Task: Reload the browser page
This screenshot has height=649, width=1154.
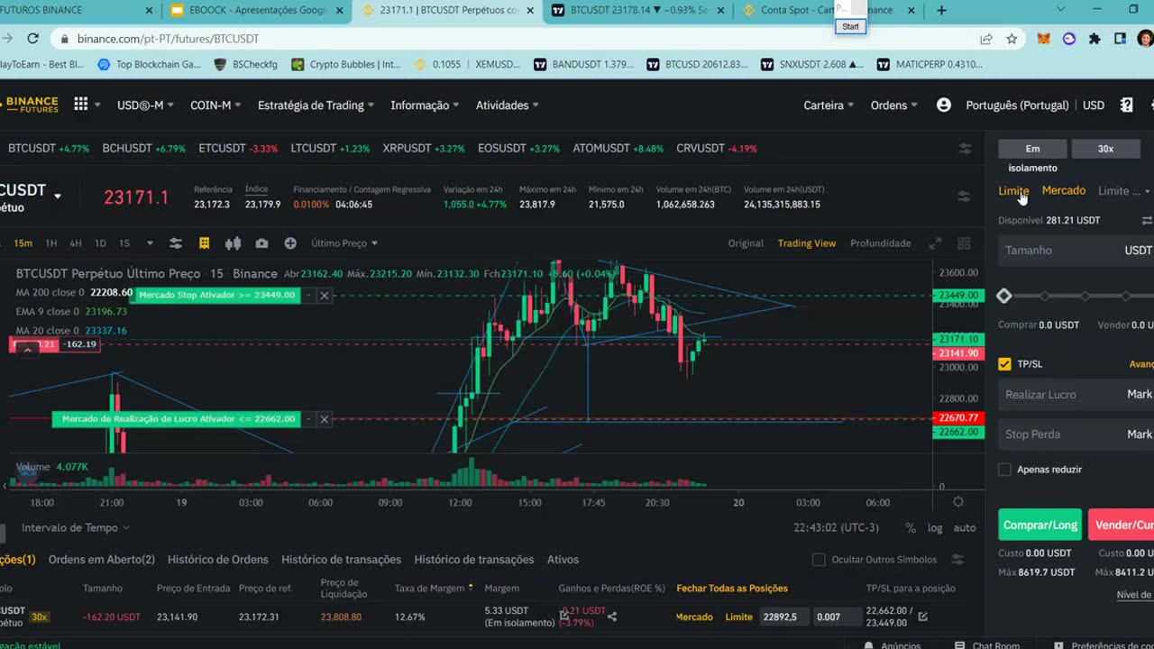Action: click(x=32, y=39)
